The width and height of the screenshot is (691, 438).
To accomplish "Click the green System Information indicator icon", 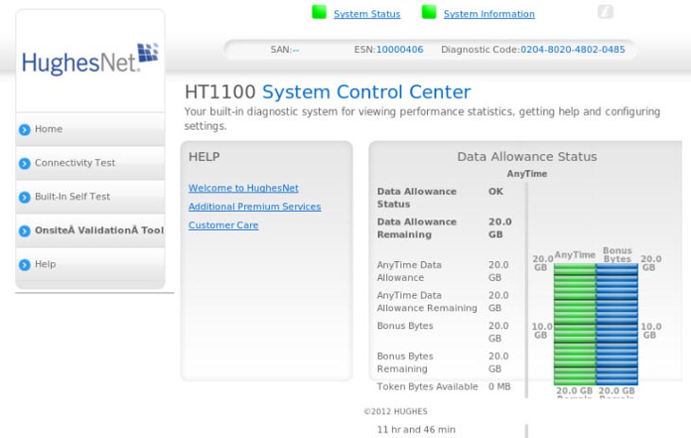I will coord(429,12).
